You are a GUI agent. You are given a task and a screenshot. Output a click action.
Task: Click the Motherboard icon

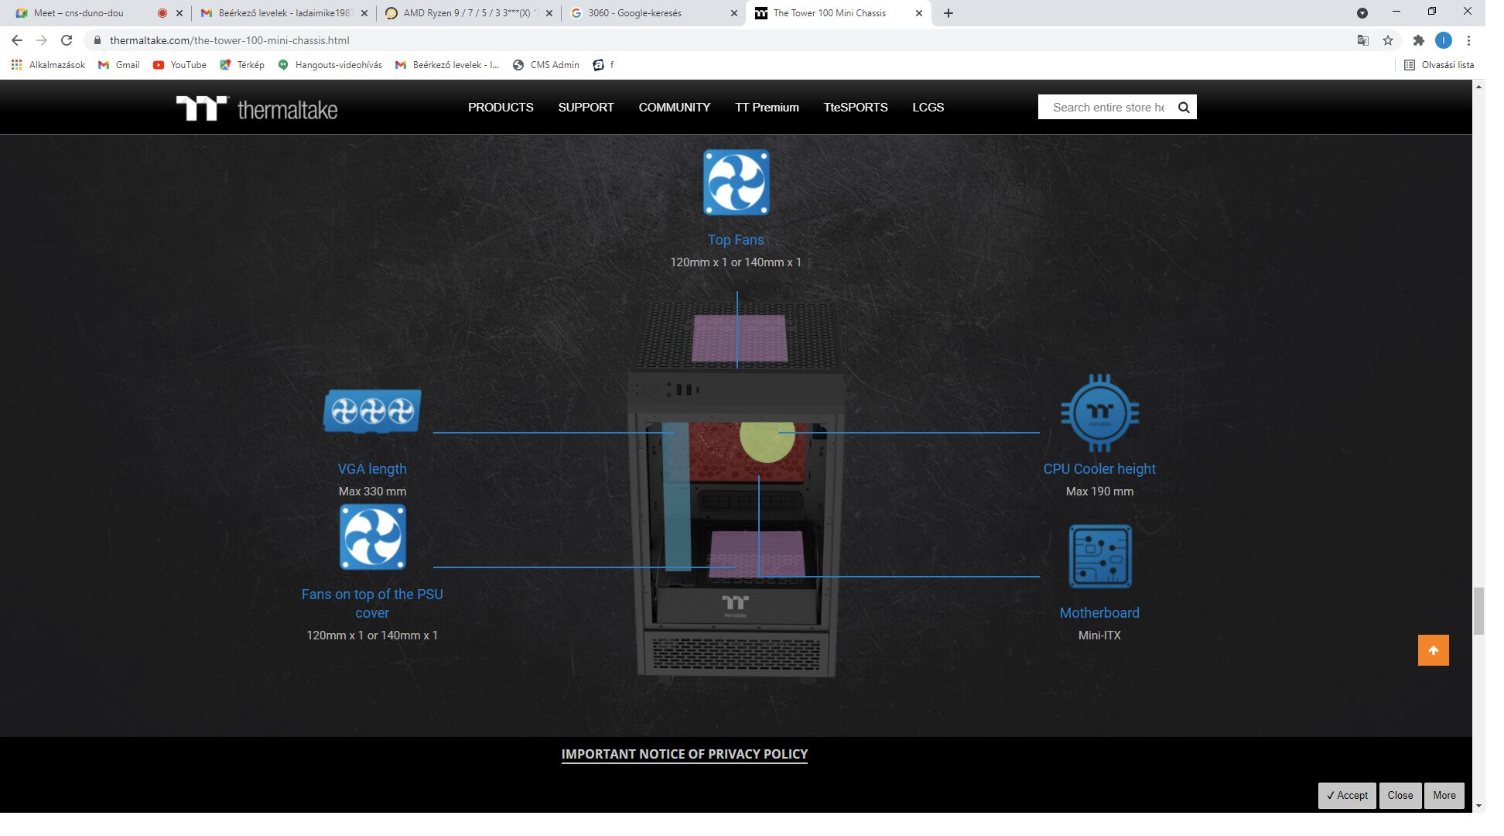click(x=1099, y=557)
